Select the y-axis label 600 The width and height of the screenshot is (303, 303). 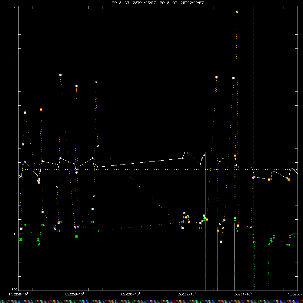point(15,63)
